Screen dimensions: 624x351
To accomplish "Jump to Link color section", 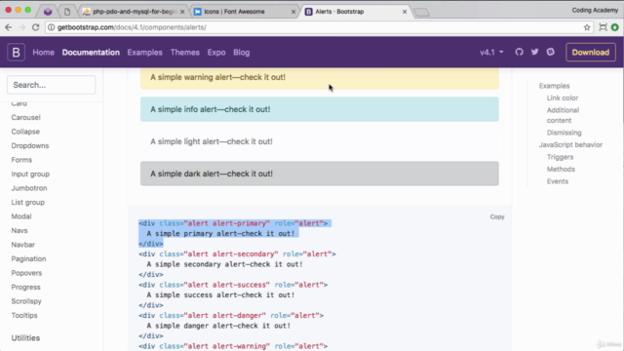I will click(x=563, y=97).
